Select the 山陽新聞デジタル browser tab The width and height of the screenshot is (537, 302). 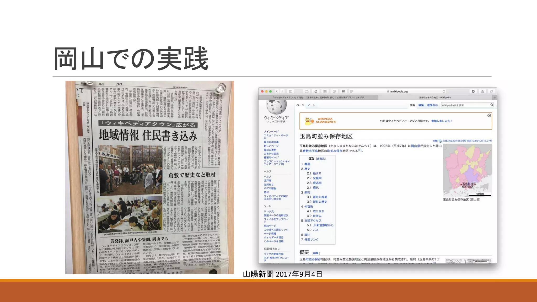[x=318, y=98]
